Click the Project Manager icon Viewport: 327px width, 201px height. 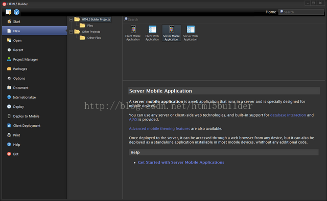[9, 59]
